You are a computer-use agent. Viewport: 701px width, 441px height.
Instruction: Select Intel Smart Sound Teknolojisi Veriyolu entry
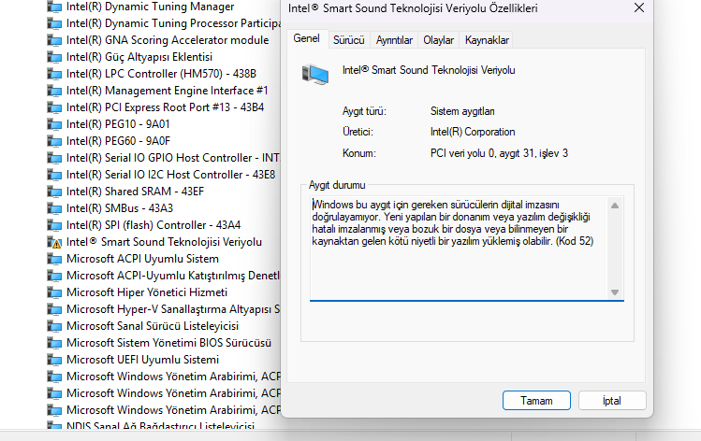point(164,242)
